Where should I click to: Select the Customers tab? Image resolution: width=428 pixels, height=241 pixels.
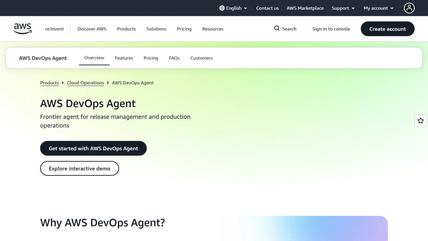pyautogui.click(x=202, y=58)
